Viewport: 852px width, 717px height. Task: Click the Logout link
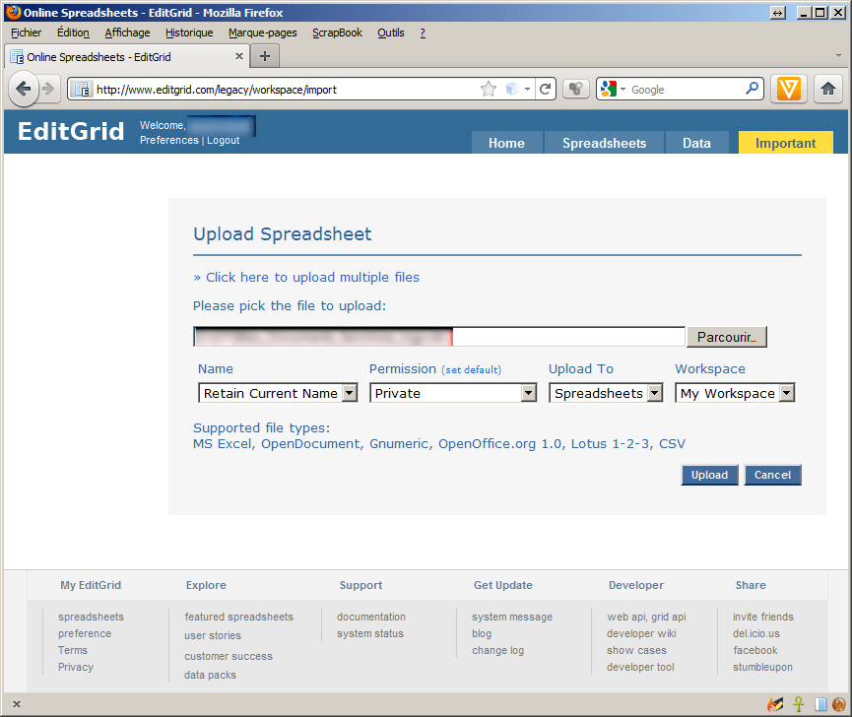(224, 140)
